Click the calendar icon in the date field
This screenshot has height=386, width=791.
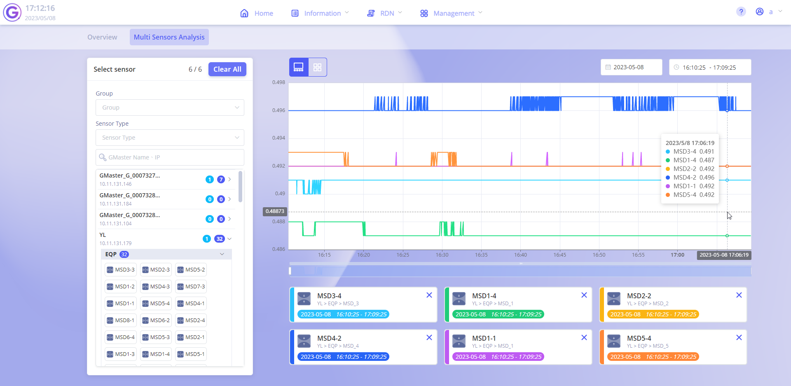pyautogui.click(x=608, y=67)
